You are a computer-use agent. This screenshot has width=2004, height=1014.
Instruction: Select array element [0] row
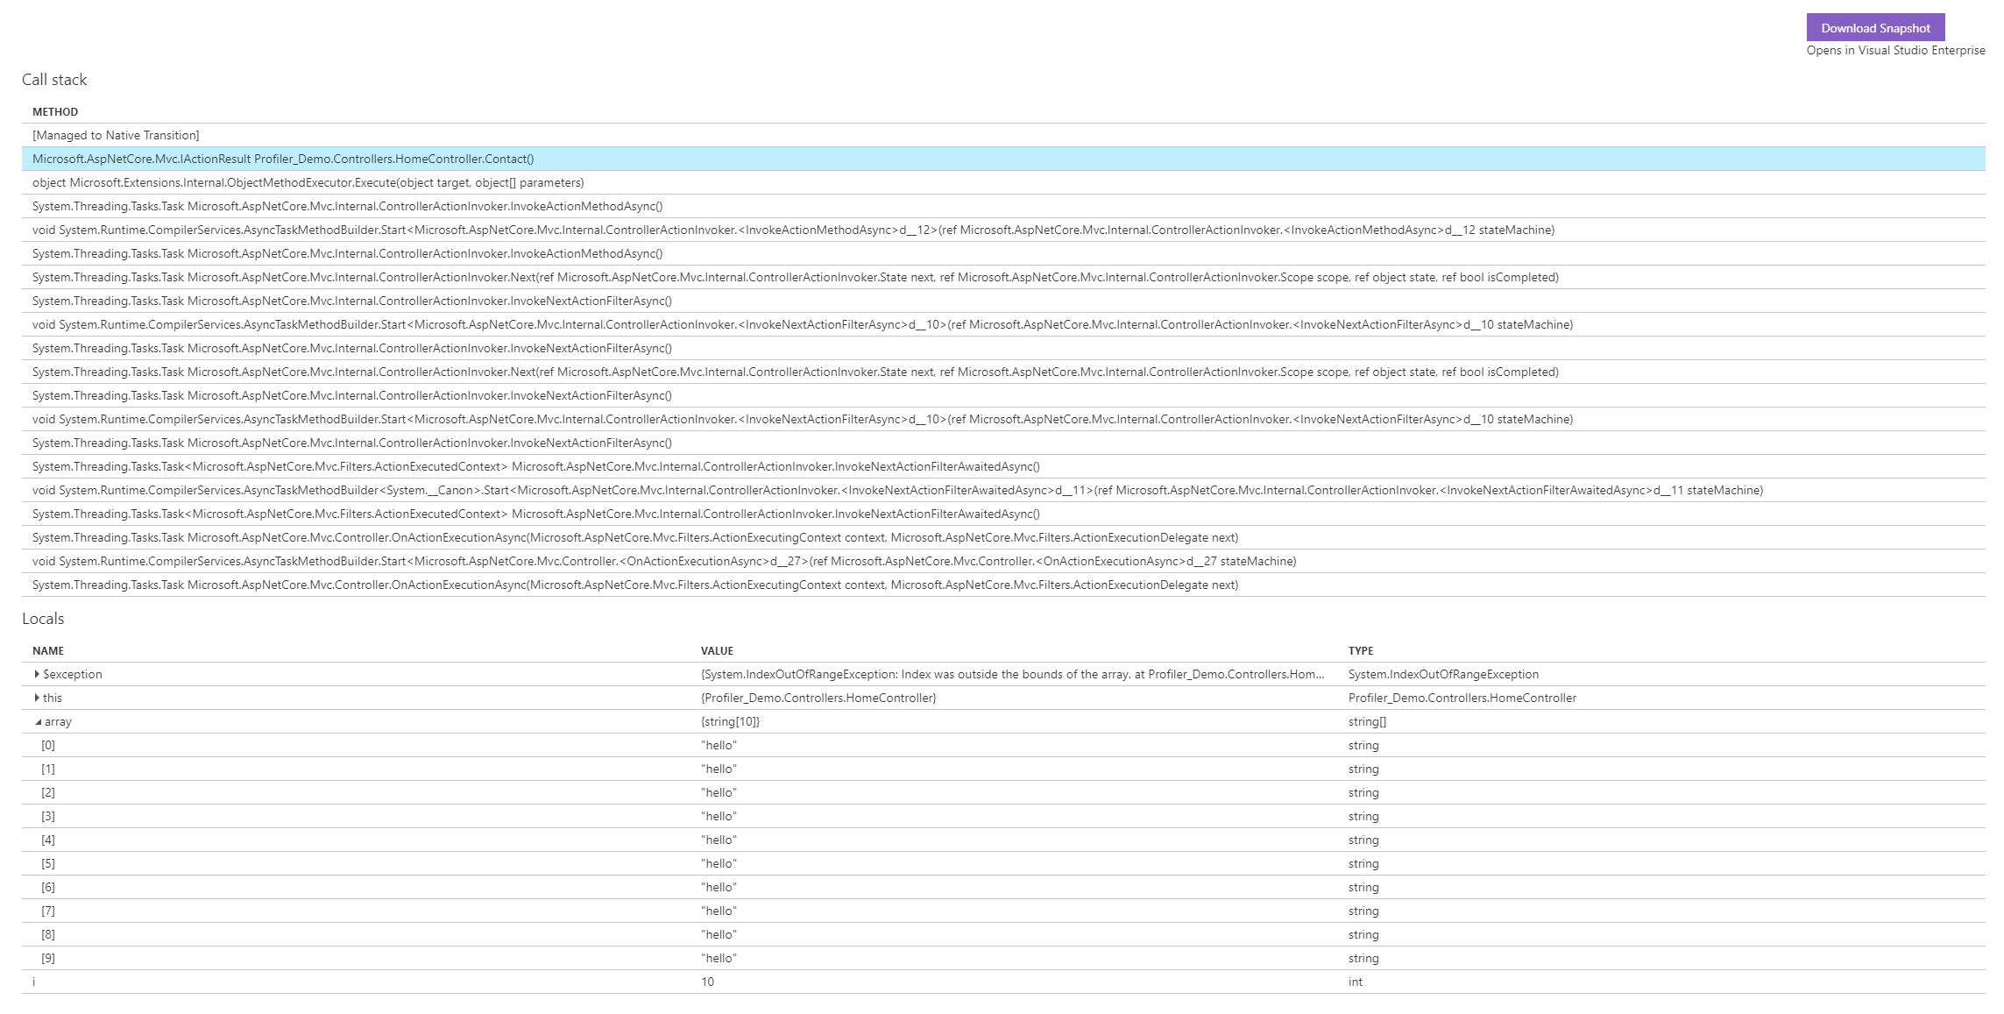click(48, 745)
